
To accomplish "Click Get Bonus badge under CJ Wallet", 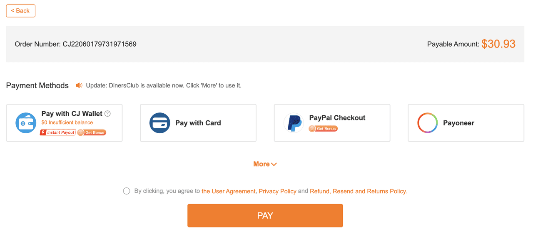I will [92, 132].
